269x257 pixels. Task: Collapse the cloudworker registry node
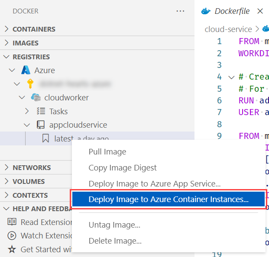tap(22, 97)
